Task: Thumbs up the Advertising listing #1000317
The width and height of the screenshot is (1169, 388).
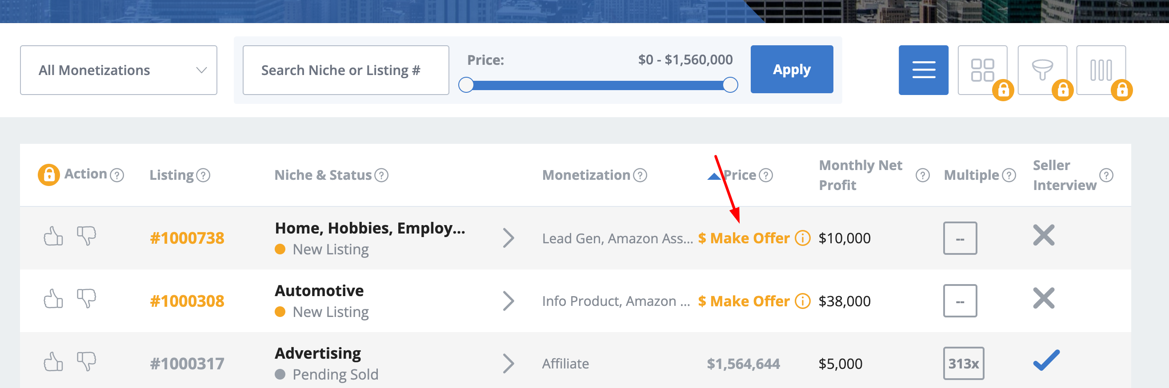Action: point(53,362)
